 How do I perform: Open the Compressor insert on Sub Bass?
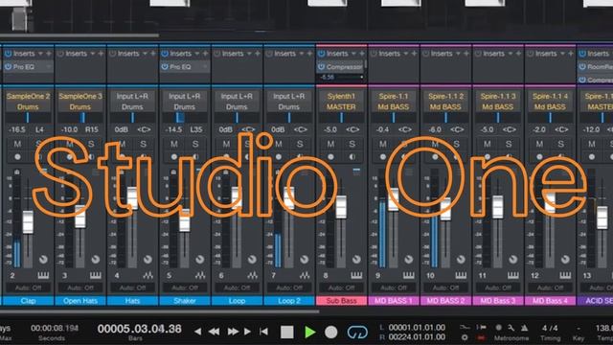pyautogui.click(x=340, y=67)
